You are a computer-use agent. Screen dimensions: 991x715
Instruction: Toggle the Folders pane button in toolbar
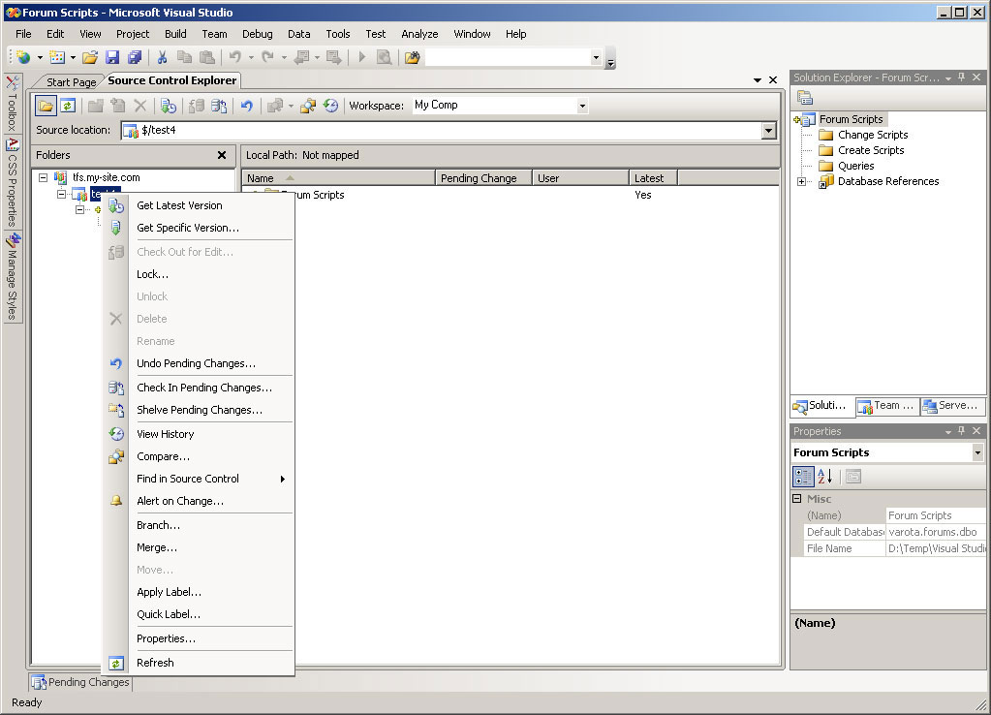tap(46, 106)
